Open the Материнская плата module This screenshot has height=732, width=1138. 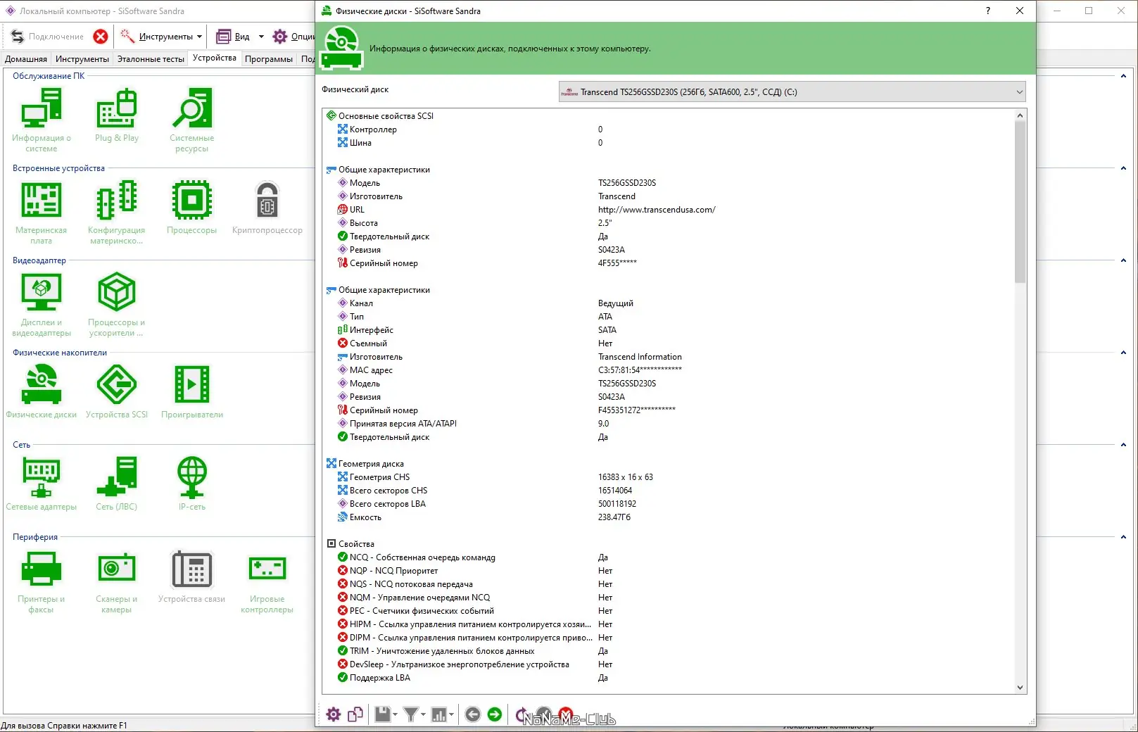(42, 212)
